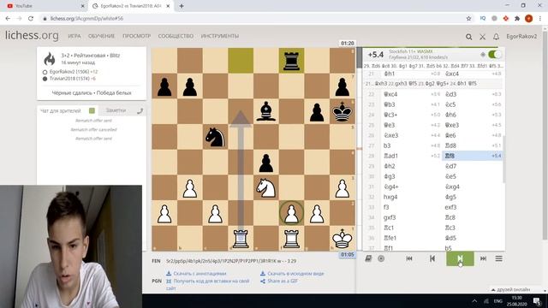The height and width of the screenshot is (308, 548).
Task: Reload the lichess page
Action: (x=31, y=19)
